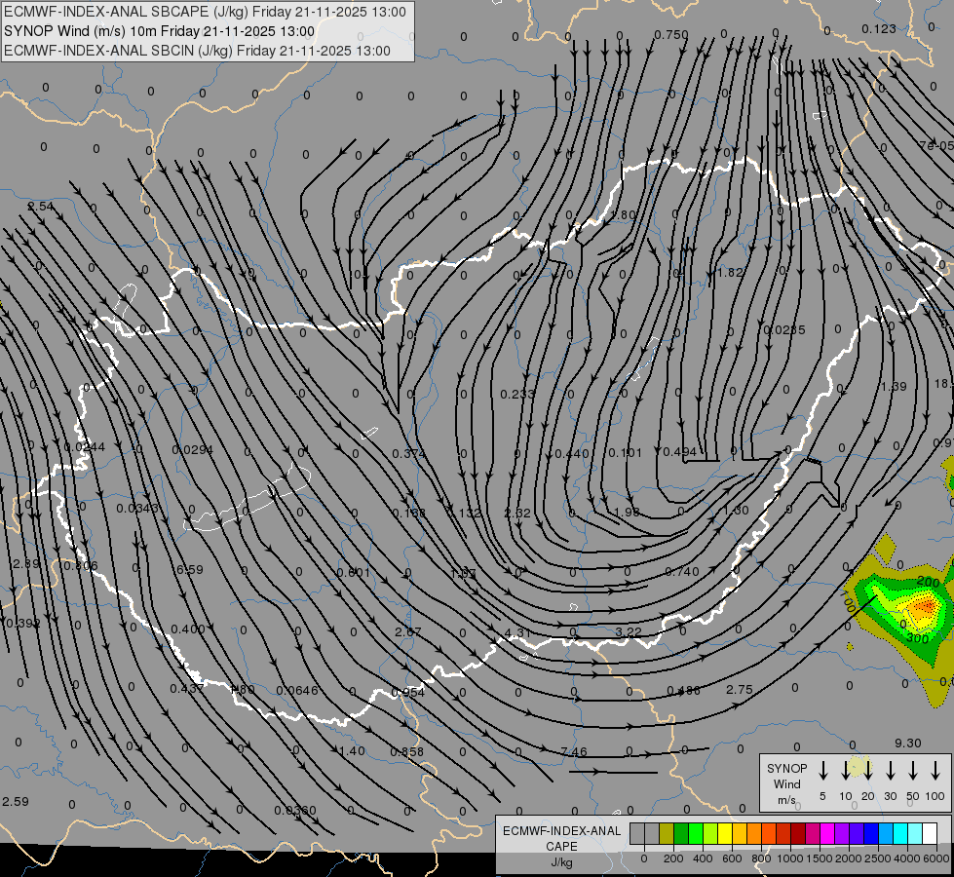This screenshot has height=877, width=954.
Task: Click the 7e-05 value at right edge
Action: tap(936, 145)
